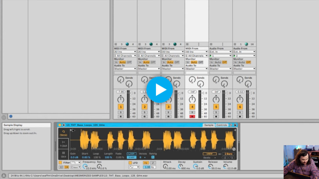This screenshot has height=179, width=319.
Task: Set LFO rate mode to Hz
Action: coord(146,163)
